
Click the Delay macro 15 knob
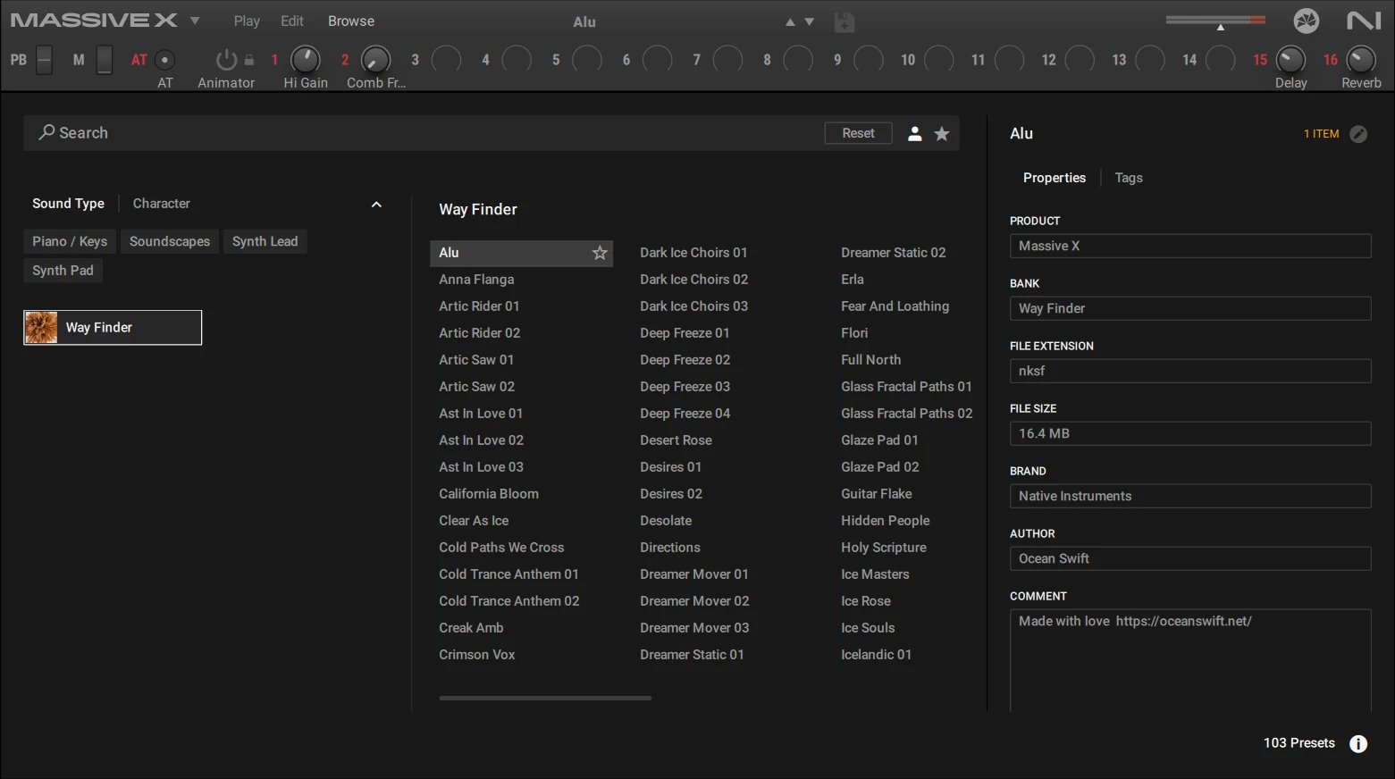pos(1290,60)
